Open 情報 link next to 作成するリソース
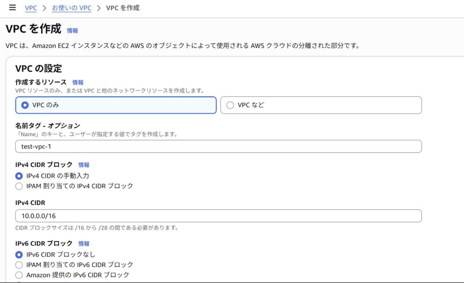464x283 pixels. pyautogui.click(x=78, y=83)
